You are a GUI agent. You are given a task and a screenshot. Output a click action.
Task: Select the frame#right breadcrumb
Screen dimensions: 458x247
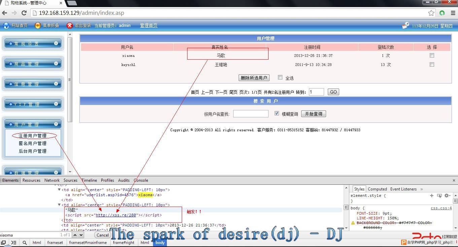click(124, 243)
